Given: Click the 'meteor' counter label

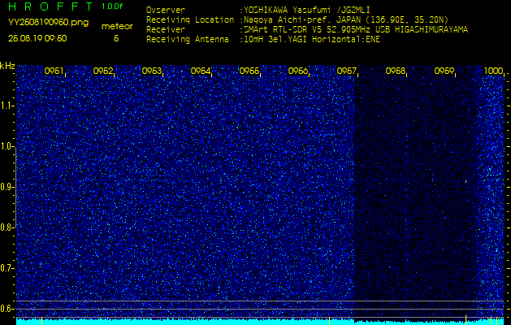Looking at the screenshot, I should 117,27.
